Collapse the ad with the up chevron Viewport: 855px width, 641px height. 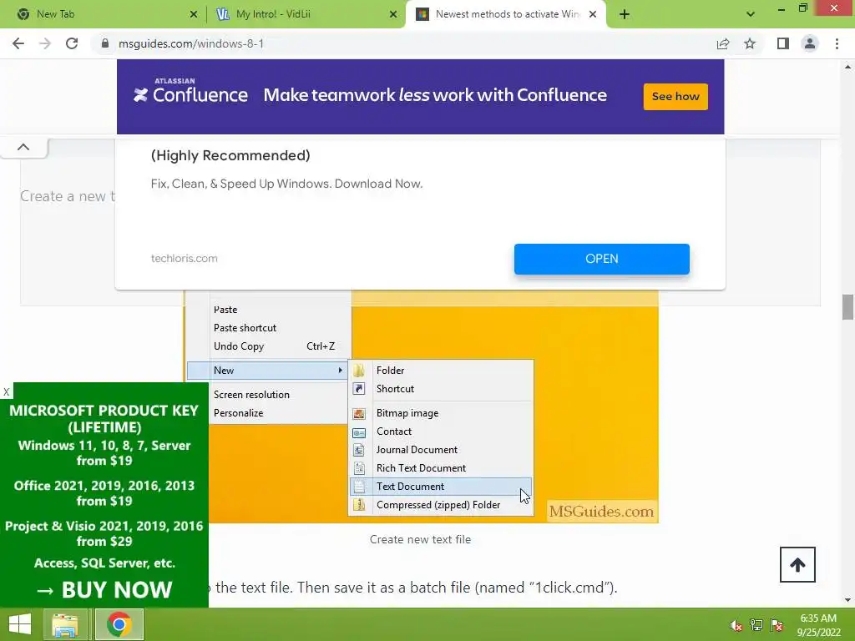pyautogui.click(x=23, y=147)
